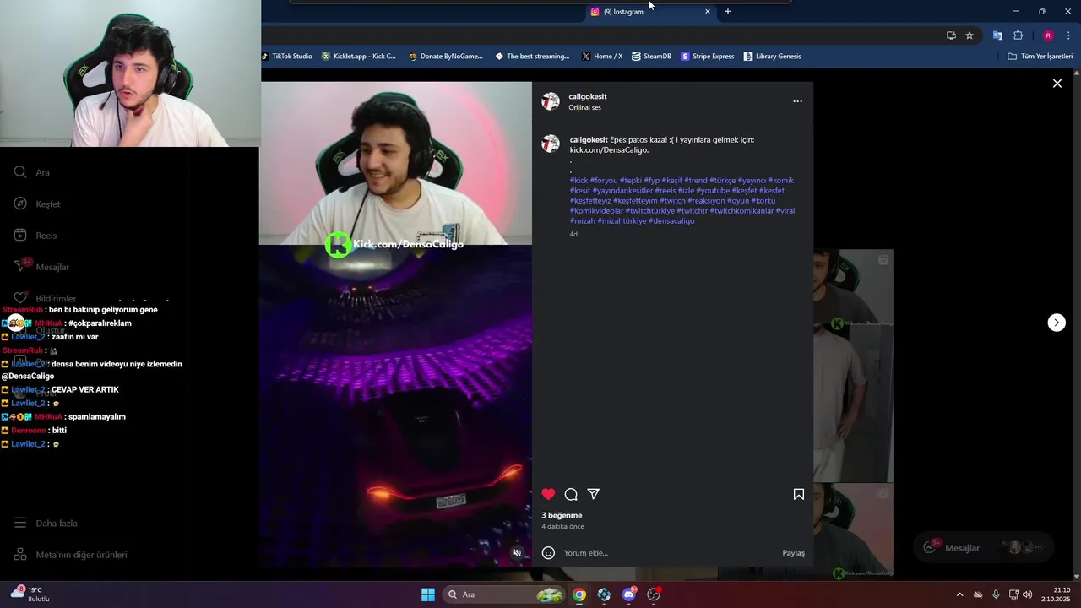Open the Donate ByNoGame bookmark
This screenshot has width=1081, height=608.
[446, 57]
